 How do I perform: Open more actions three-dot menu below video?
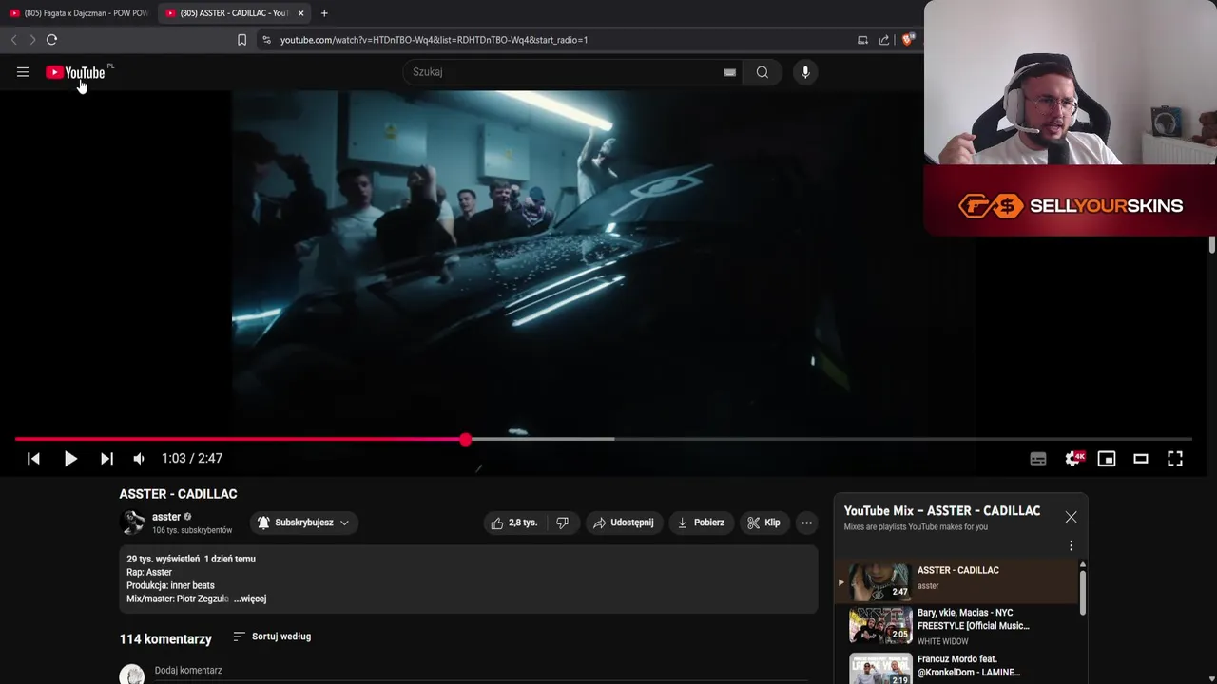click(806, 522)
